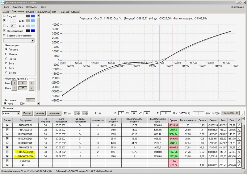The height and width of the screenshot is (174, 247).
Task: Delete the RI150000BE1 row with X
Action: click(x=239, y=125)
